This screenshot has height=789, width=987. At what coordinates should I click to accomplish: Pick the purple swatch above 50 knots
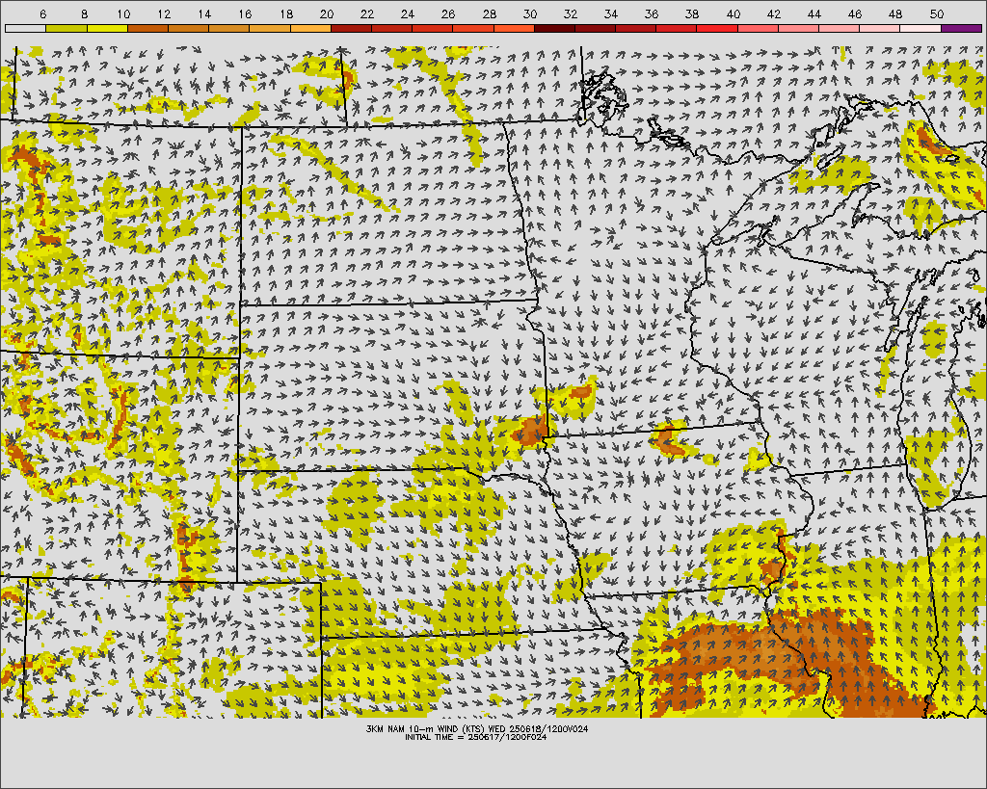pyautogui.click(x=961, y=28)
